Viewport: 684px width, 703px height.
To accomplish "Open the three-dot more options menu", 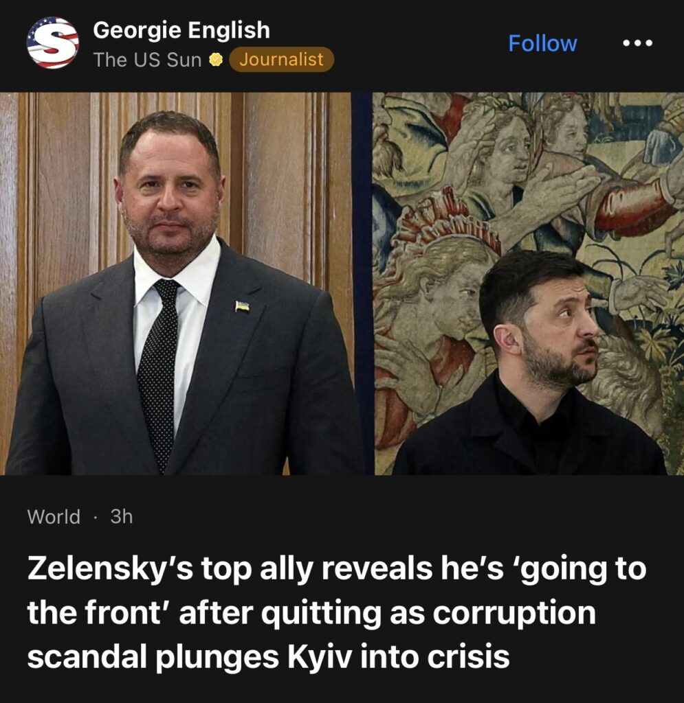I will 637,43.
